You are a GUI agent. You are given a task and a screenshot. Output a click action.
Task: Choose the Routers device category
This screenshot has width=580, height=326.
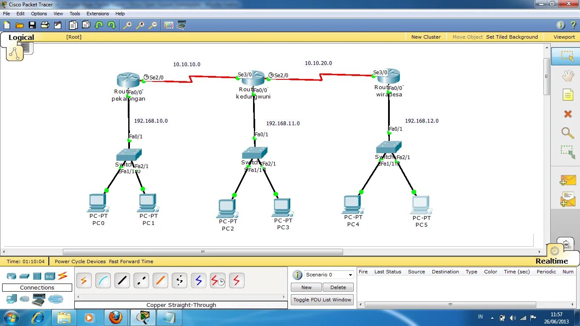pos(11,276)
